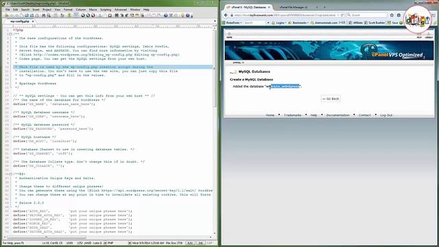
Task: Click the first dark round globe toolbar icon
Action: [82, 15]
